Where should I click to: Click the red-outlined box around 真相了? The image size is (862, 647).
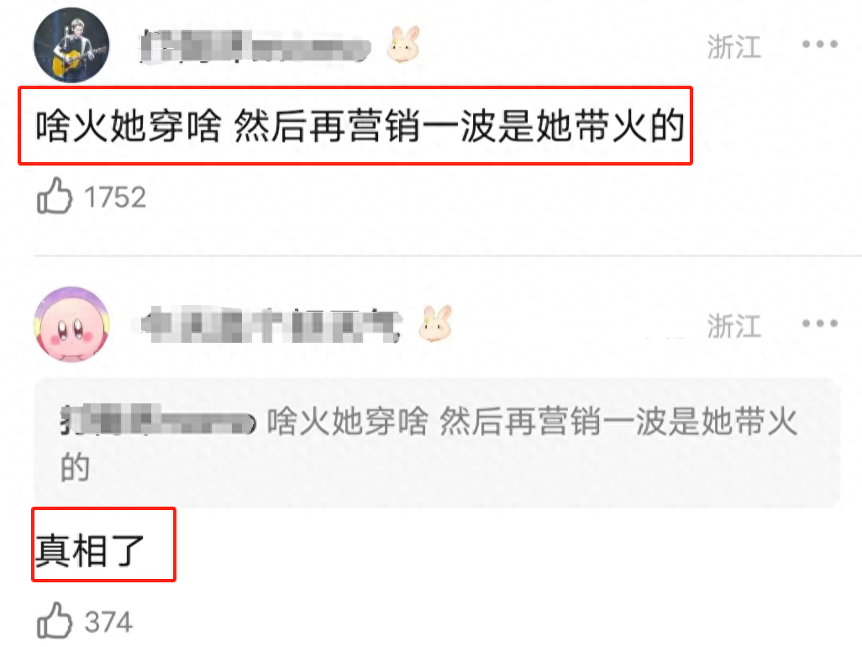point(103,544)
